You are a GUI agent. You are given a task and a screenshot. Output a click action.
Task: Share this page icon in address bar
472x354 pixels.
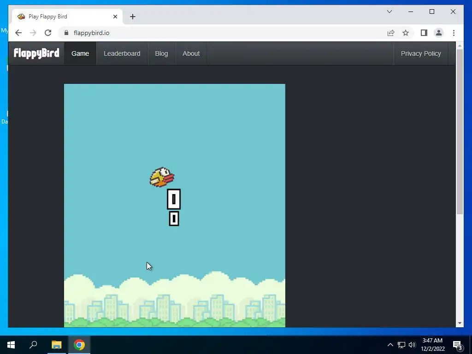click(x=391, y=33)
